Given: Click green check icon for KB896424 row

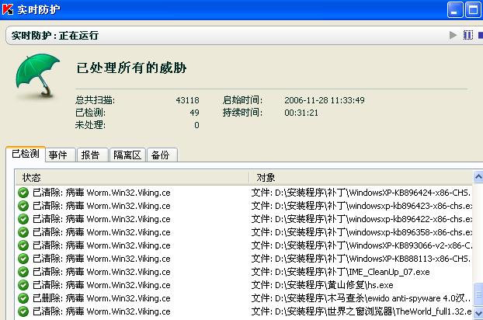Looking at the screenshot, I should (x=23, y=193).
